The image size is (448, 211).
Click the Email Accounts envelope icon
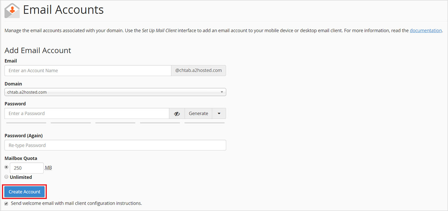(x=12, y=10)
